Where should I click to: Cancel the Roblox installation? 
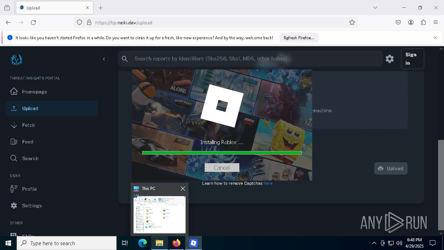222,168
